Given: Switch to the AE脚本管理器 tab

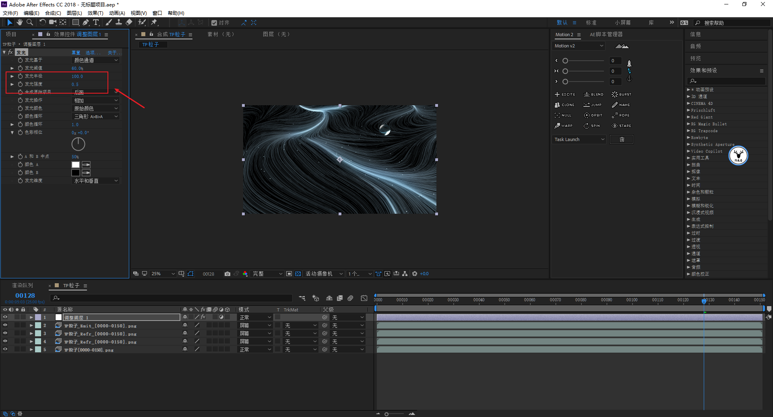Looking at the screenshot, I should click(x=606, y=35).
